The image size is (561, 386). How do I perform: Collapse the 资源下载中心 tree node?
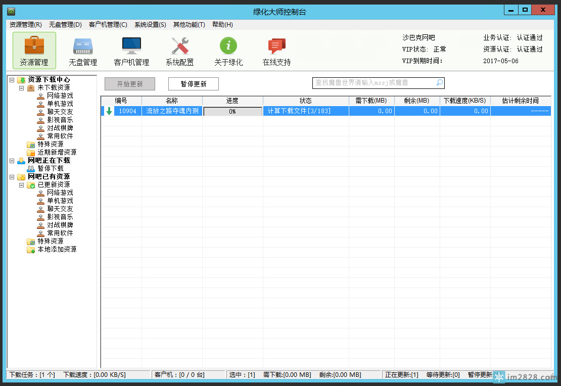pyautogui.click(x=12, y=80)
